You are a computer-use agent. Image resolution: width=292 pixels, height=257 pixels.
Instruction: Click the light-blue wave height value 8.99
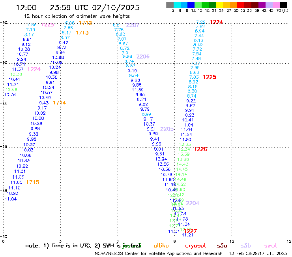[x=146, y=114]
